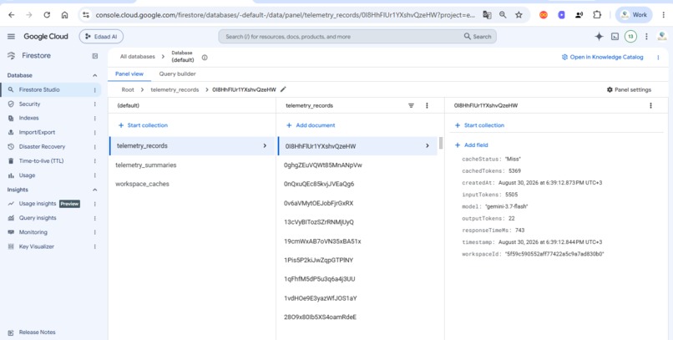
Task: Click Open in Knowledge Catalog link
Action: pyautogui.click(x=602, y=57)
